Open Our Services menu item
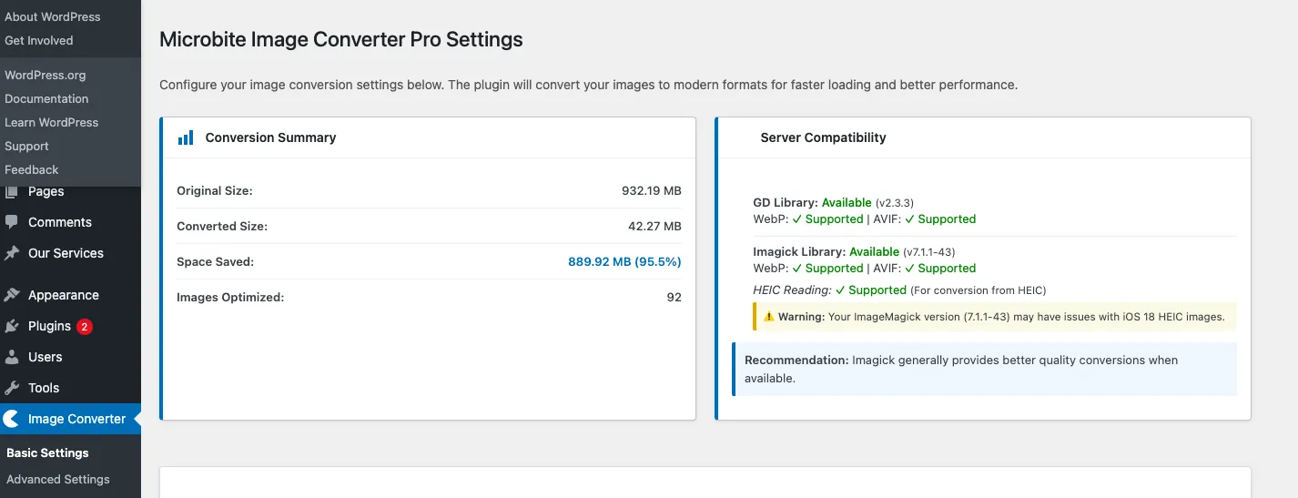This screenshot has height=498, width=1298. [66, 253]
